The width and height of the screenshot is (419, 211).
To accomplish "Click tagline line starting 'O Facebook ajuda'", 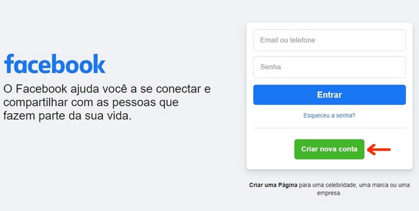I will click(107, 89).
